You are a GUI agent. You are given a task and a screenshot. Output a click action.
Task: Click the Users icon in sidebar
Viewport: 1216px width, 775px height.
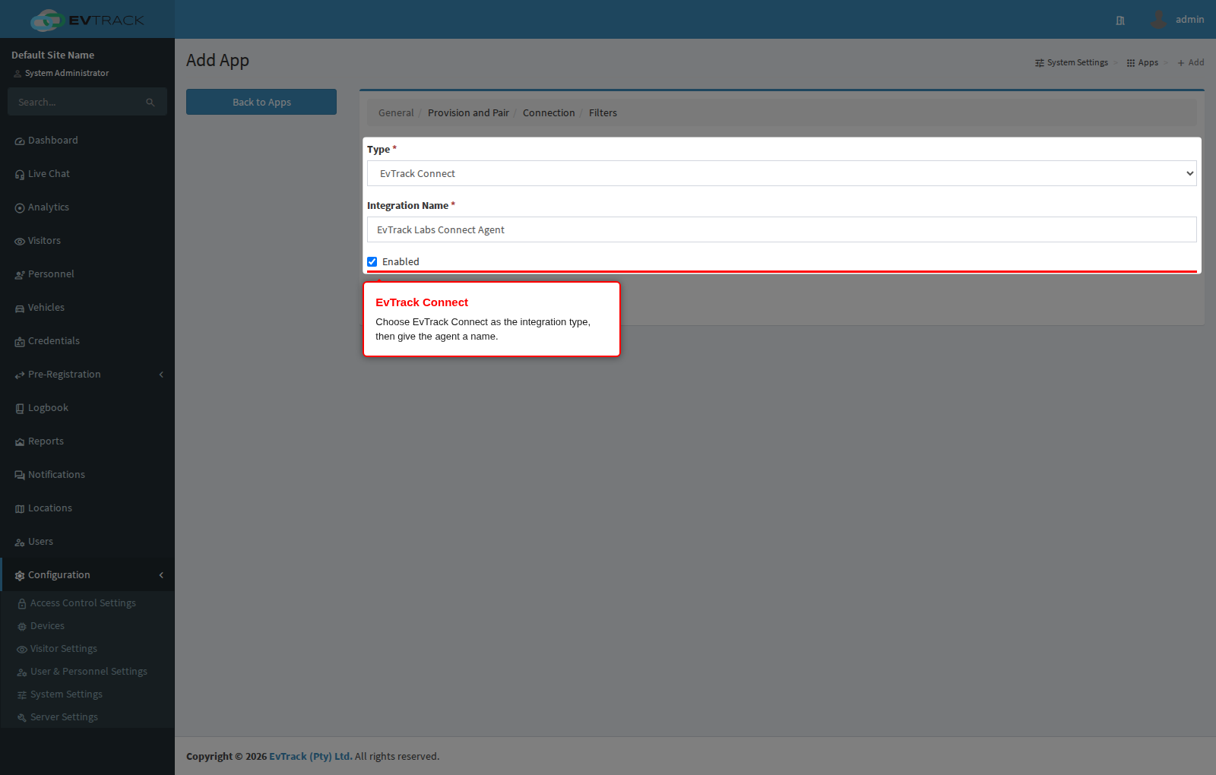[x=20, y=542]
